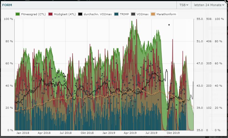
Task: Click the red Müdigkeit (ATL) legend swatch
Action: point(50,14)
